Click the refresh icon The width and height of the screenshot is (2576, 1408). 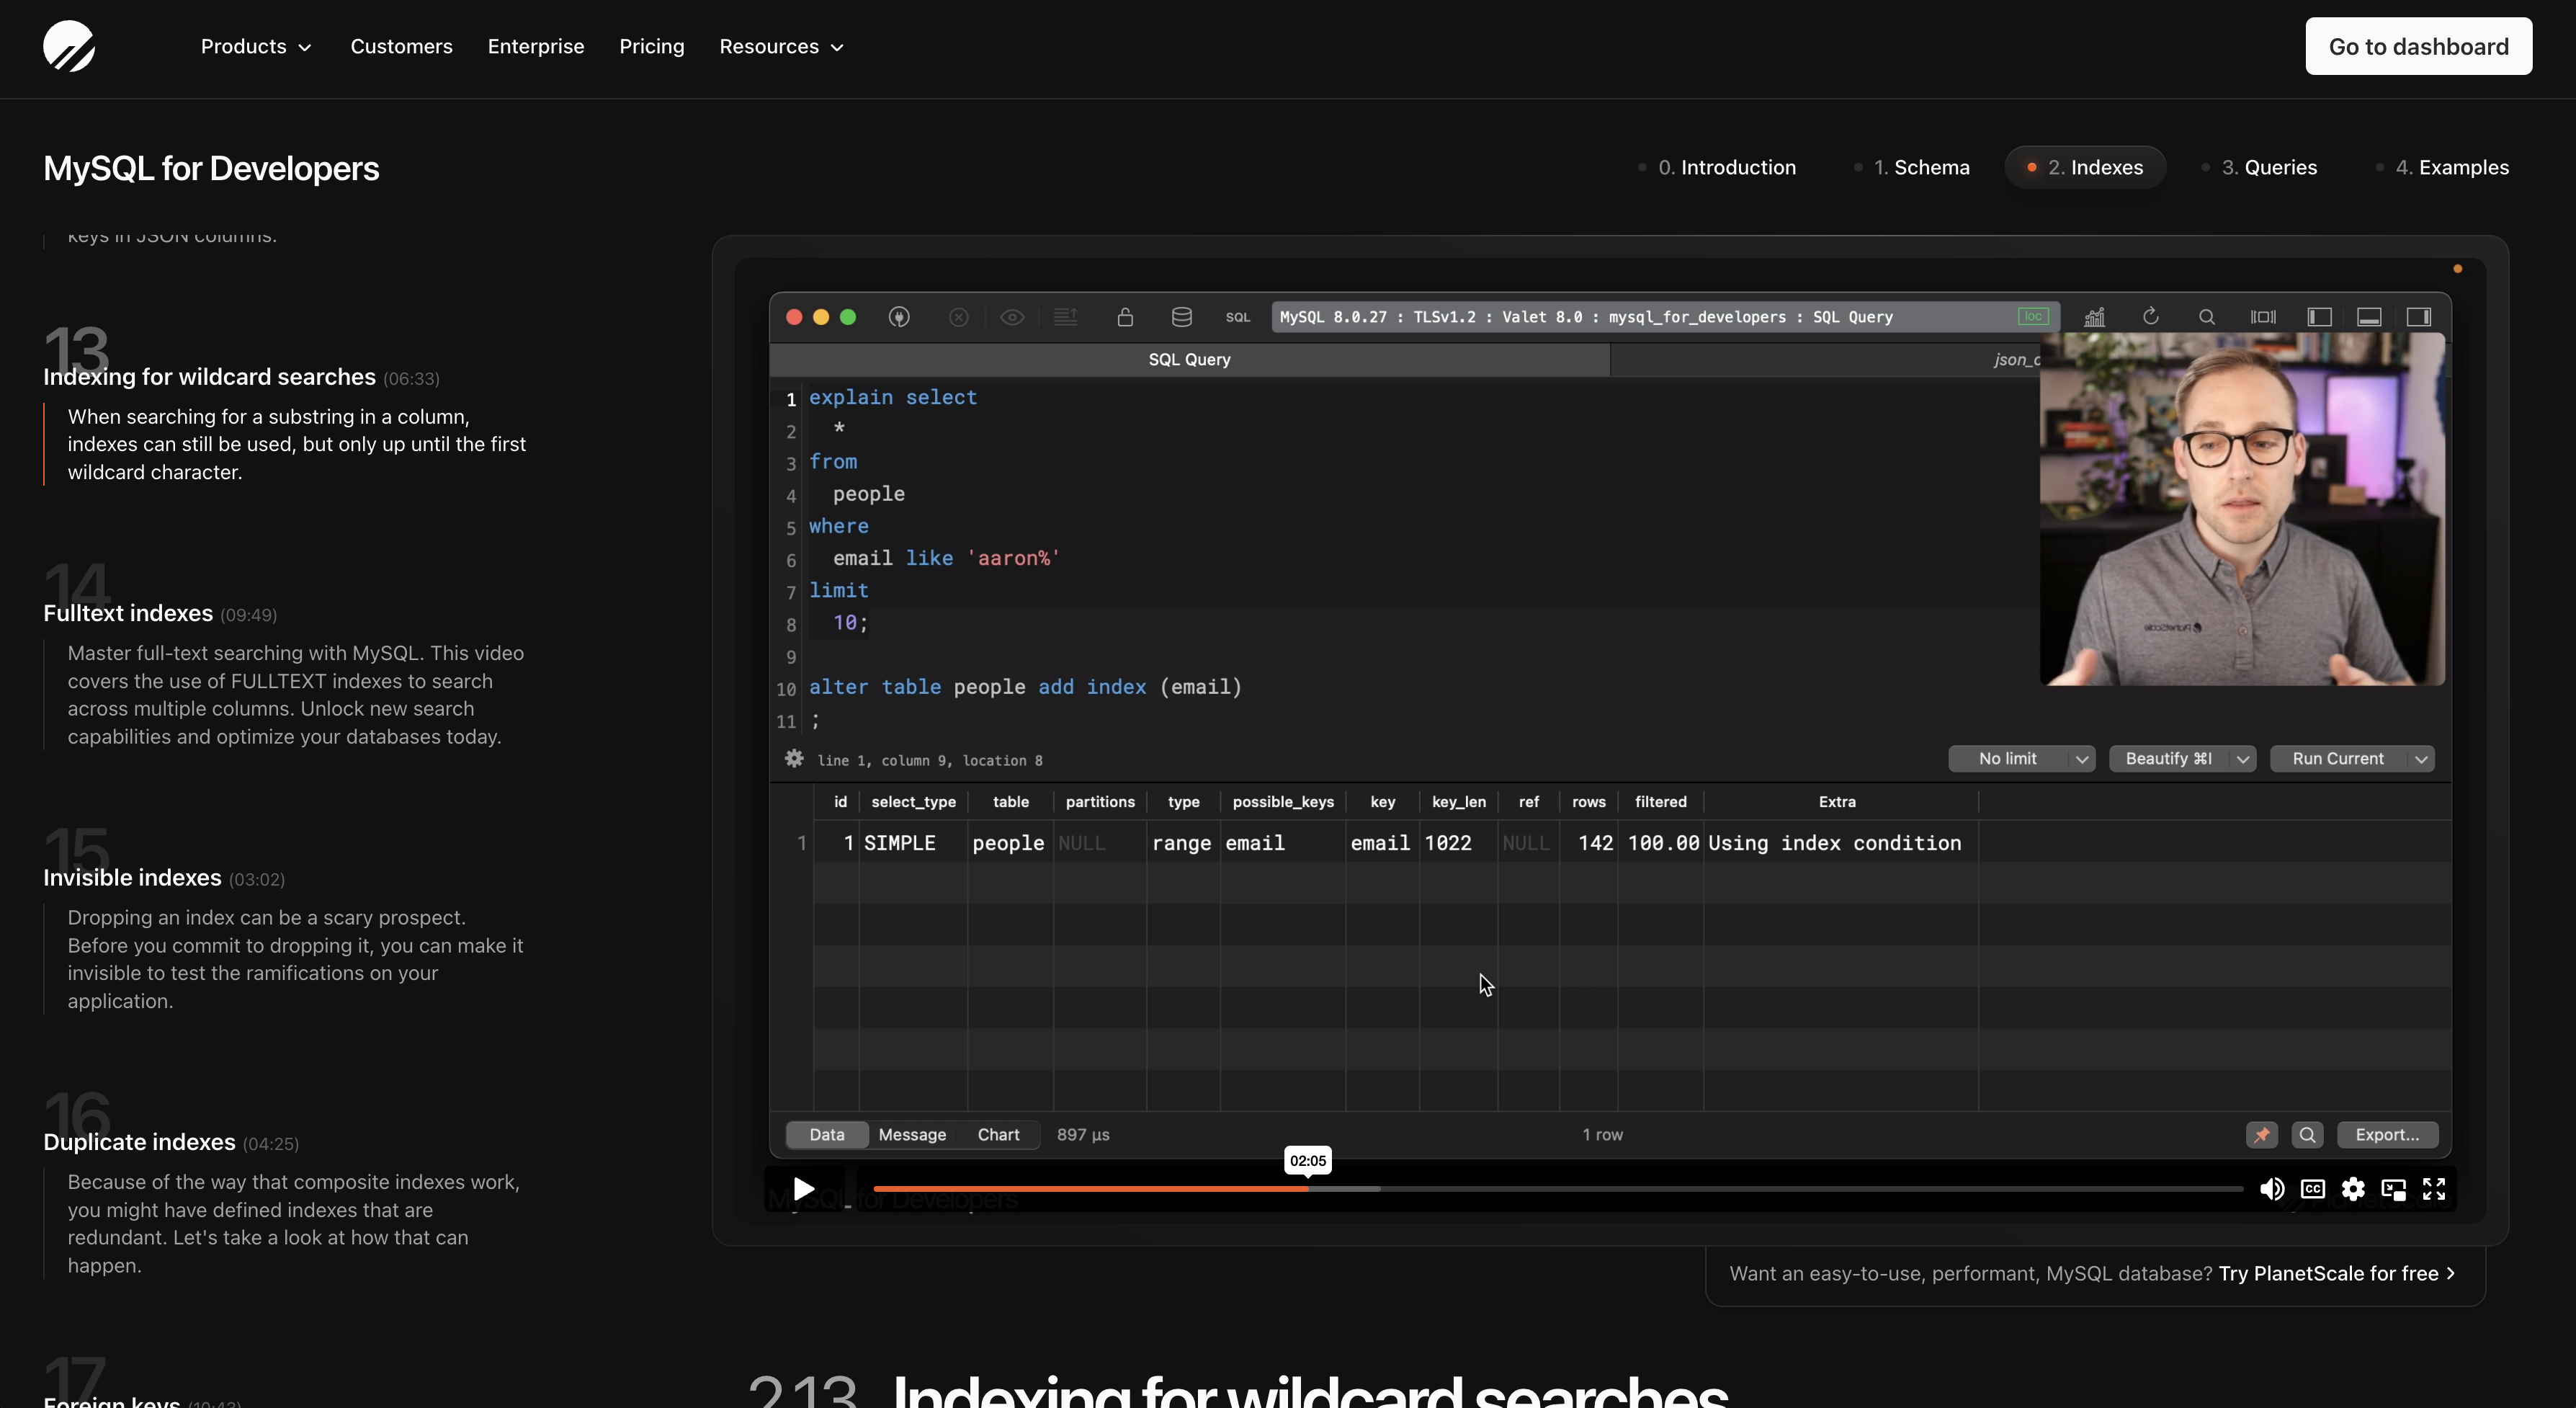(x=2150, y=317)
